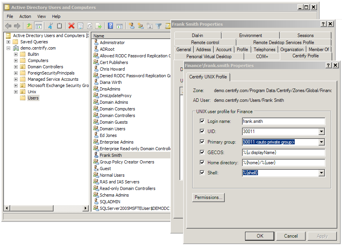
Task: Click the Administrator user icon in the list
Action: coord(96,42)
